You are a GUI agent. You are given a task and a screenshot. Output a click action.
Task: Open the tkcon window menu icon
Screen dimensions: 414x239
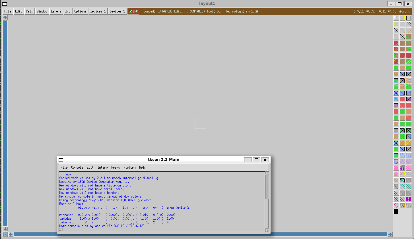pos(61,160)
